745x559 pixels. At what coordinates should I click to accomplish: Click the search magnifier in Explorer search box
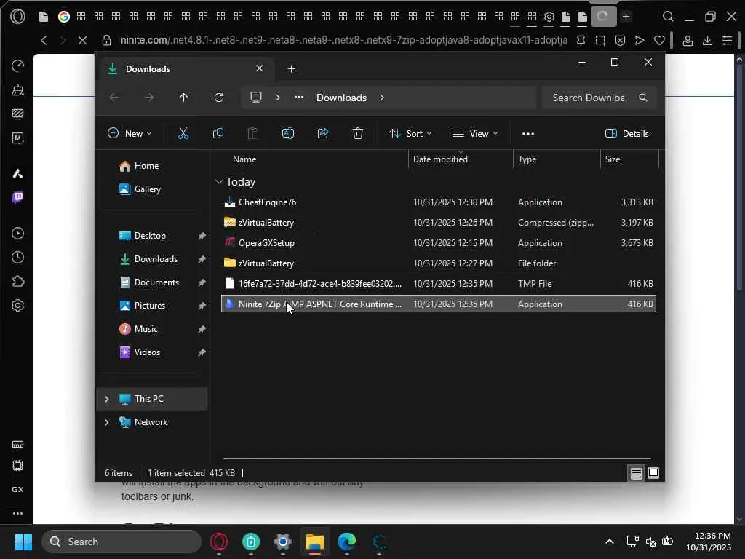pyautogui.click(x=643, y=98)
